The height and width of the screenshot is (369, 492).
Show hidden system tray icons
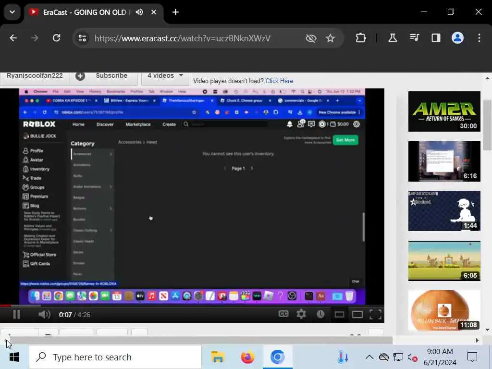tap(369, 357)
